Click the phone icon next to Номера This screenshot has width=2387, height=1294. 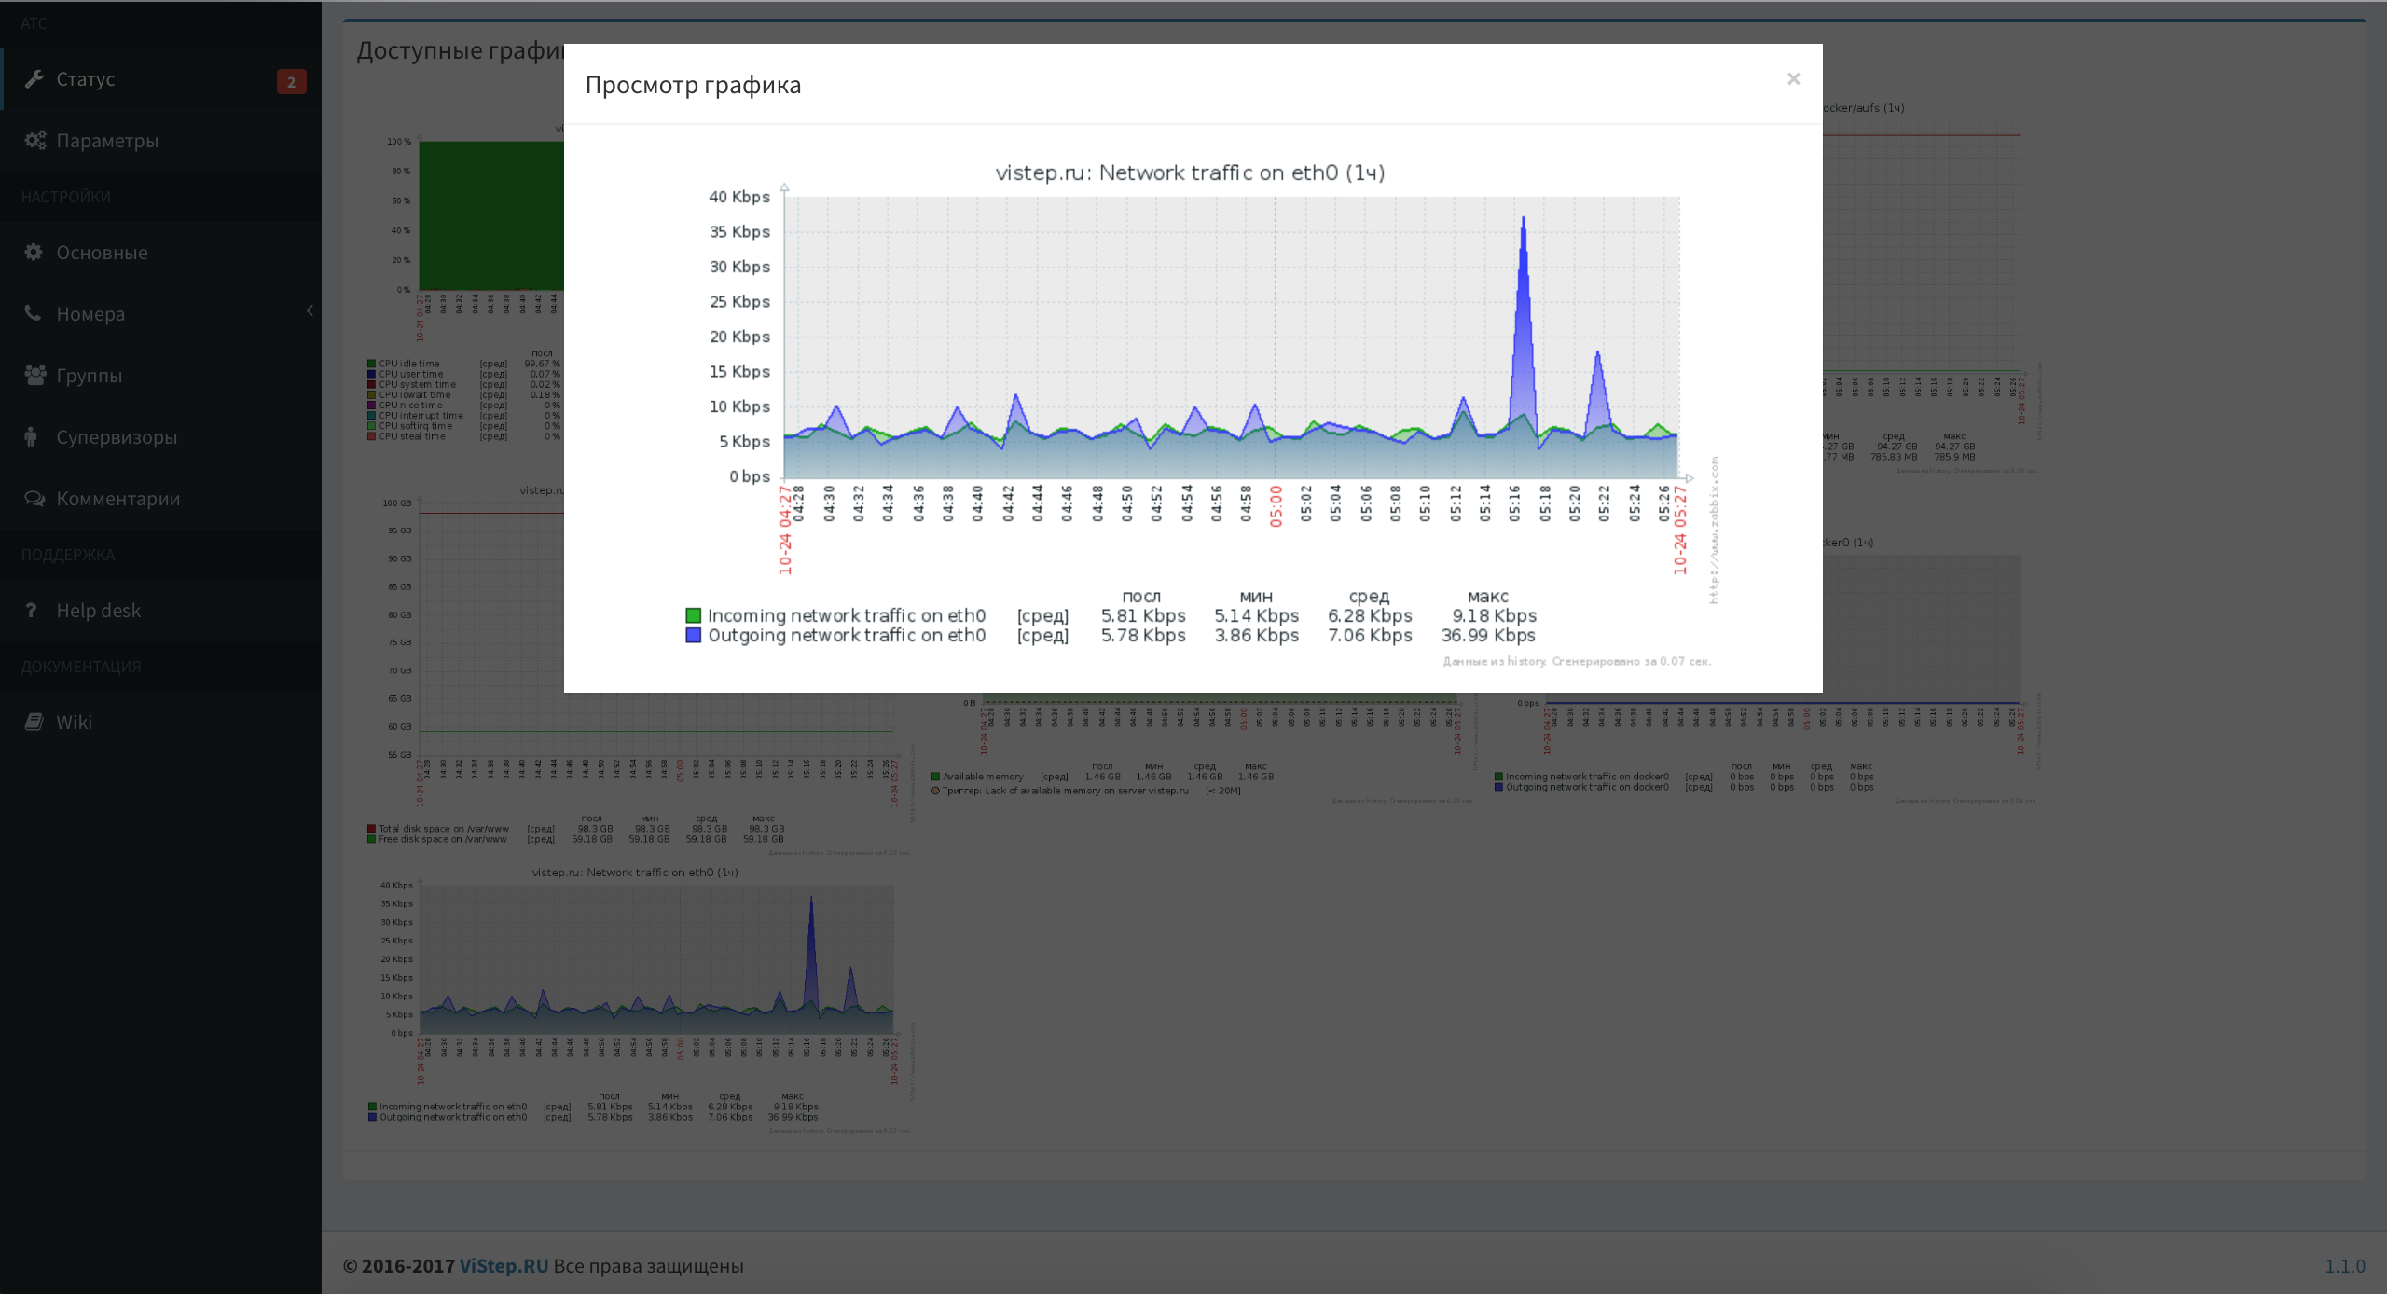[x=33, y=313]
